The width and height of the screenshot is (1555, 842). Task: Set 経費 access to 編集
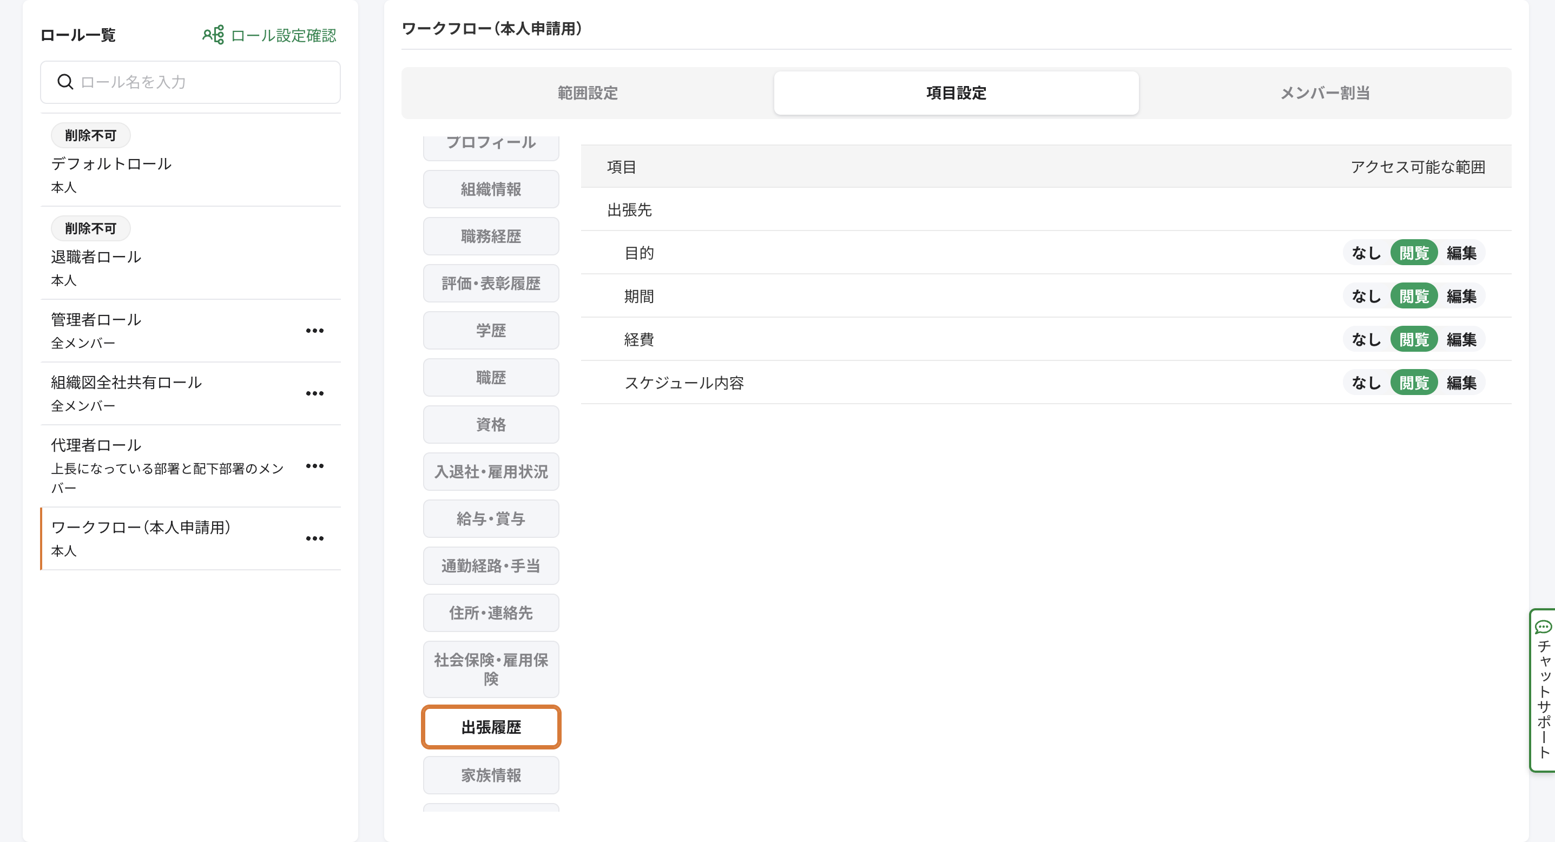[1461, 340]
